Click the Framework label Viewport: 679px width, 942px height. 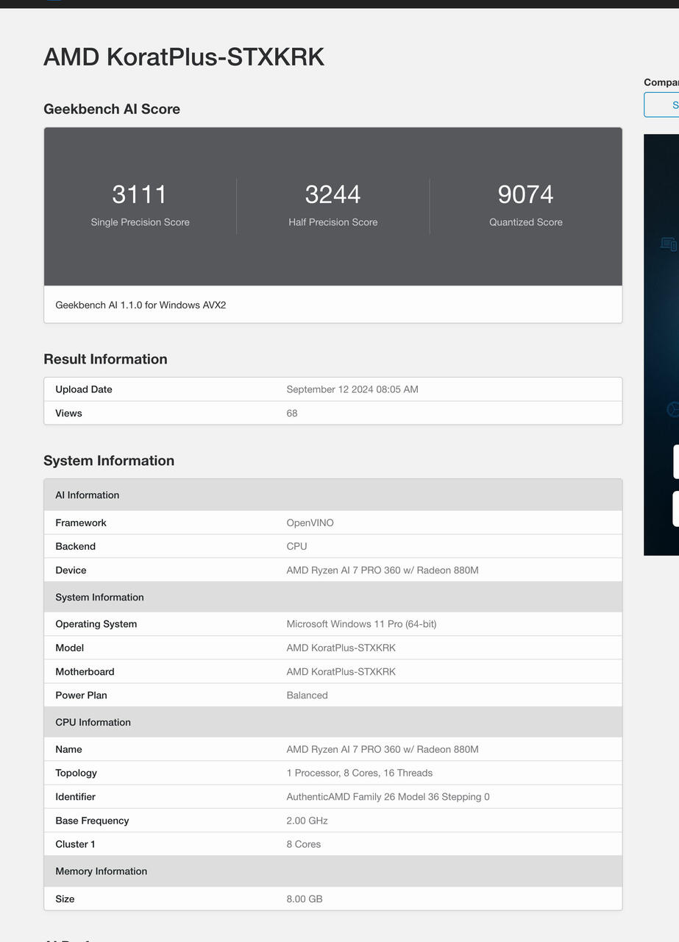pyautogui.click(x=81, y=523)
